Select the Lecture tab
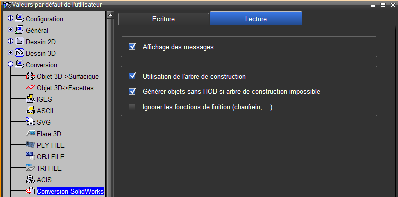 [x=256, y=19]
